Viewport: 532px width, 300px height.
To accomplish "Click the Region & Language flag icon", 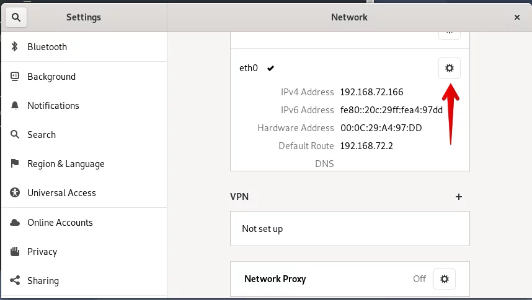I will point(15,163).
